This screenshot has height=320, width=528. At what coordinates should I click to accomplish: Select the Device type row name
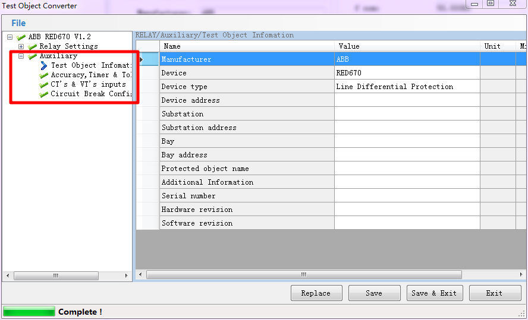247,87
